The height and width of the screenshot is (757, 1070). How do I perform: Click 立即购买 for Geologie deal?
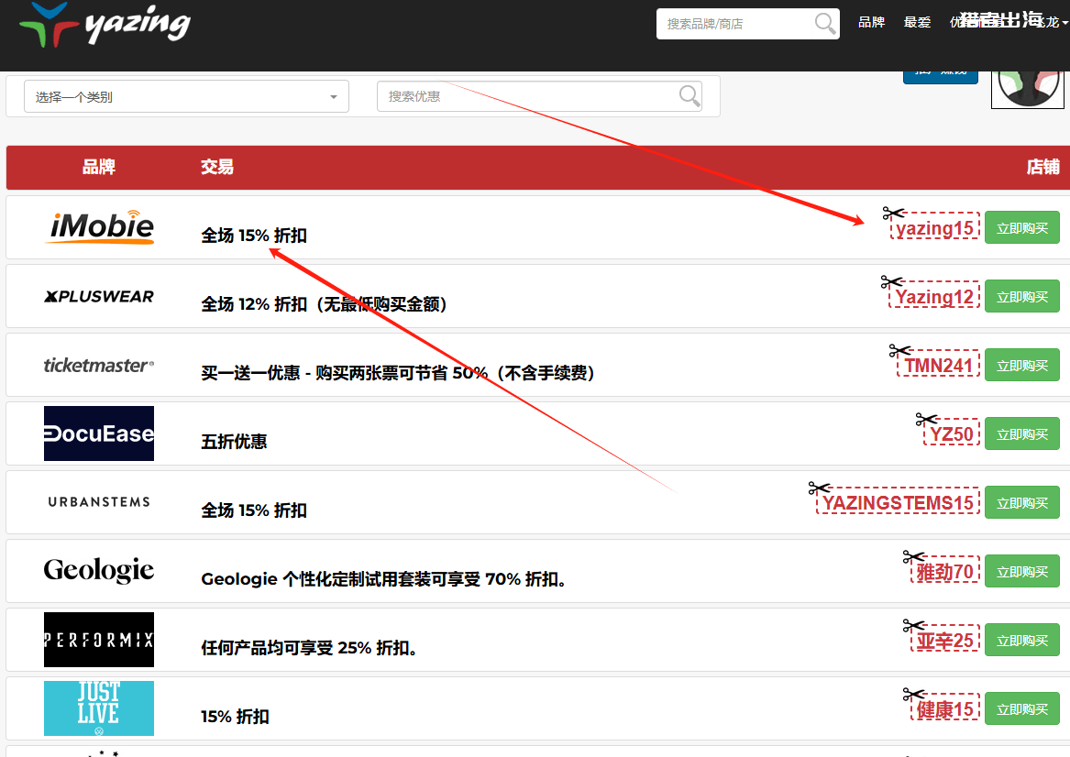(x=1022, y=572)
